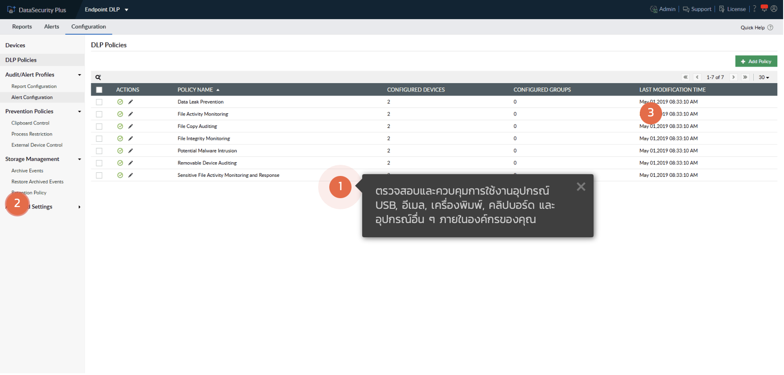Open the Endpoint DLP module dropdown

pos(107,9)
